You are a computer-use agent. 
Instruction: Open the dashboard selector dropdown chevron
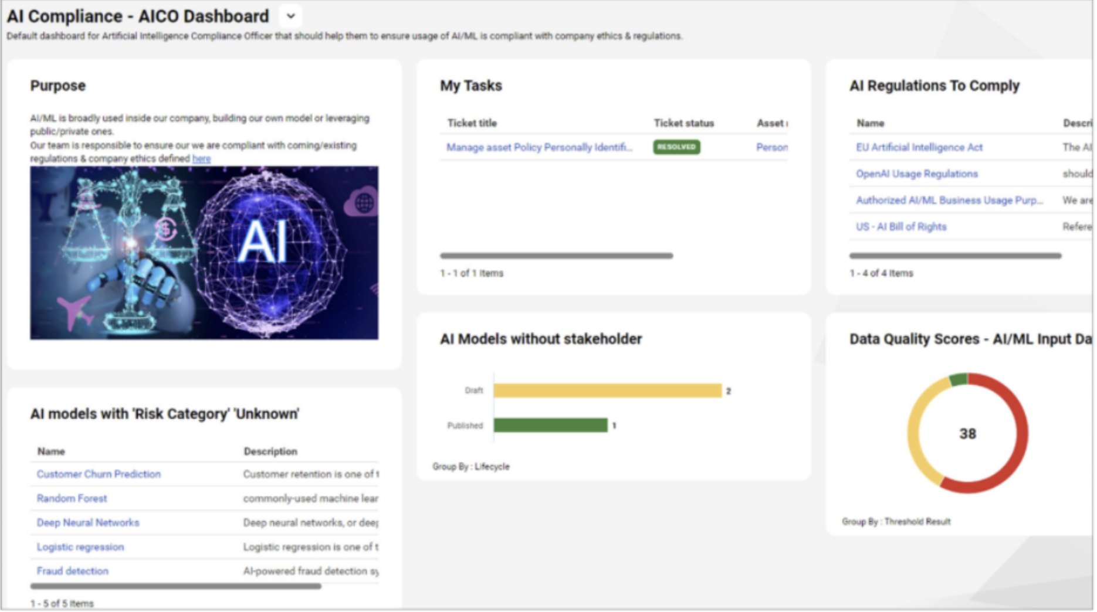point(290,16)
